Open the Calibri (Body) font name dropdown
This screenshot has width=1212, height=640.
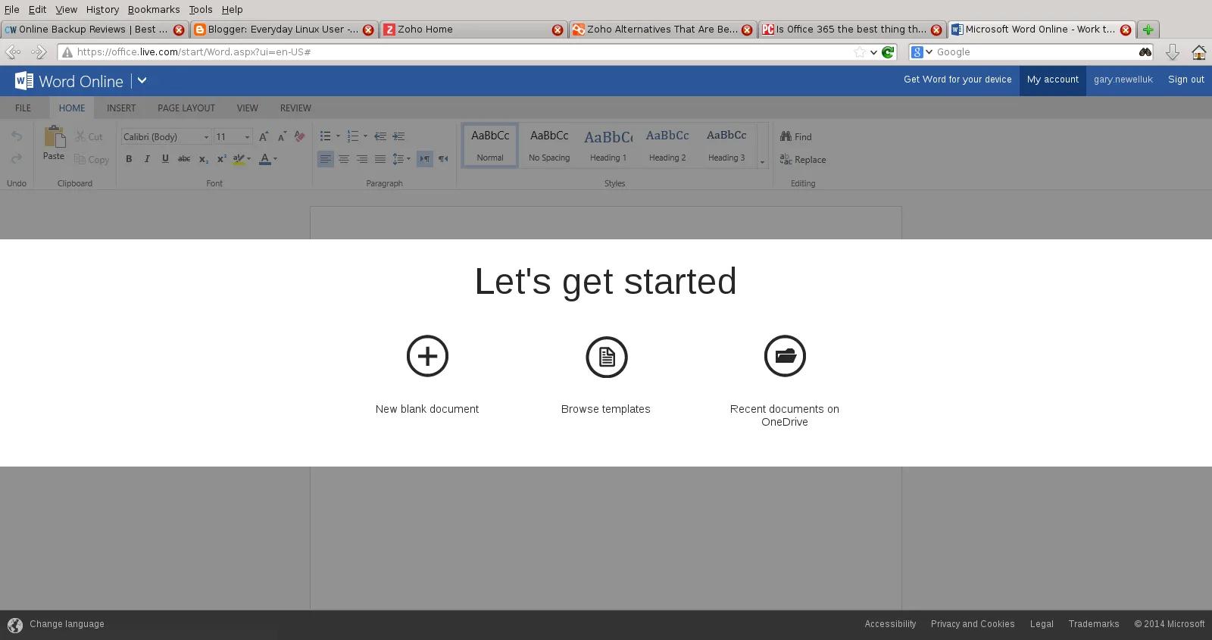coord(206,137)
